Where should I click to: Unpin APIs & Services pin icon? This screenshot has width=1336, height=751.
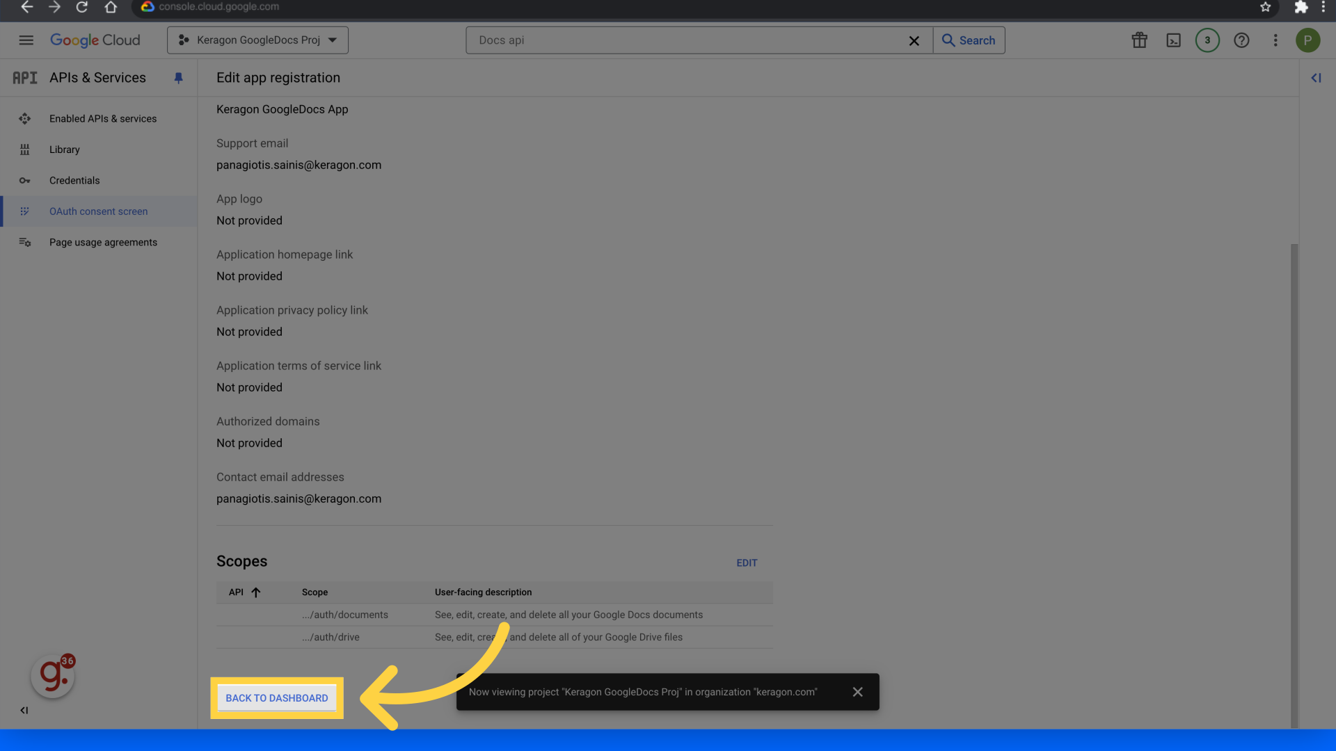pyautogui.click(x=178, y=78)
